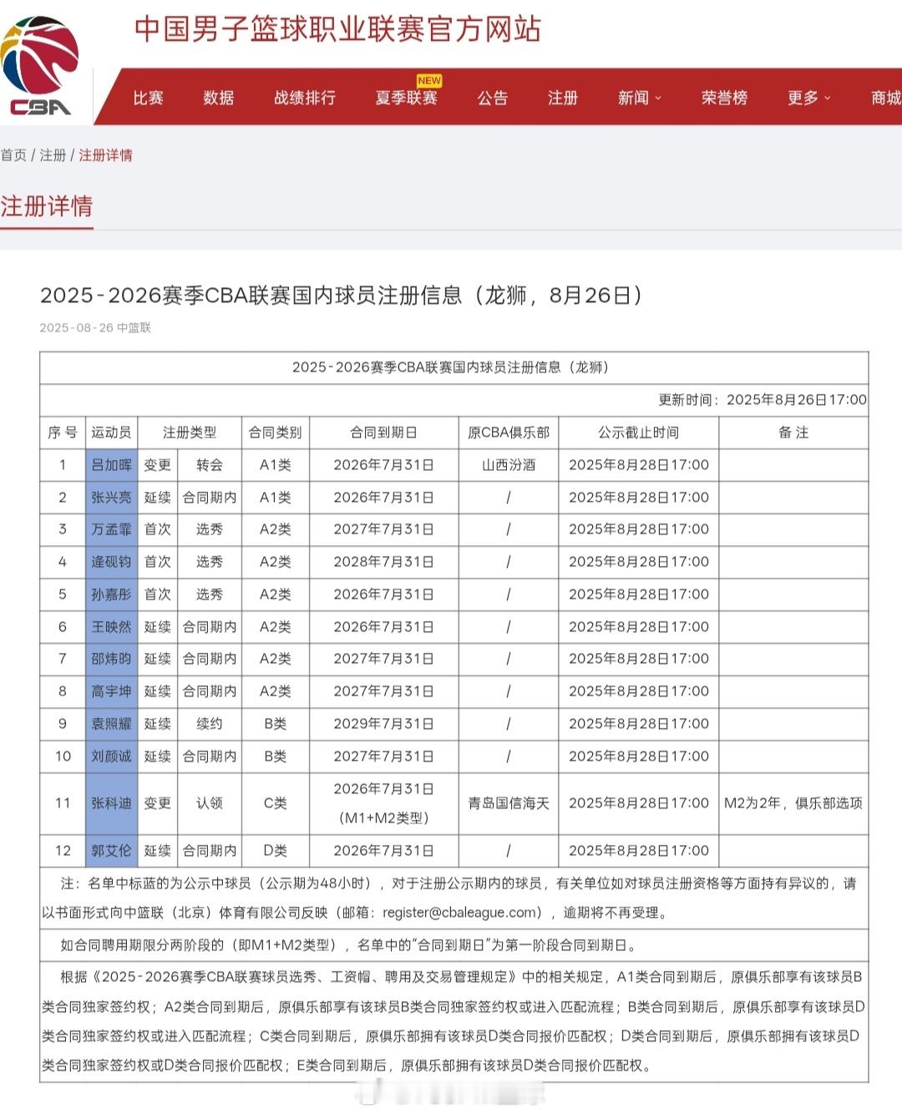Click the 认领 registration type cell

[x=210, y=803]
